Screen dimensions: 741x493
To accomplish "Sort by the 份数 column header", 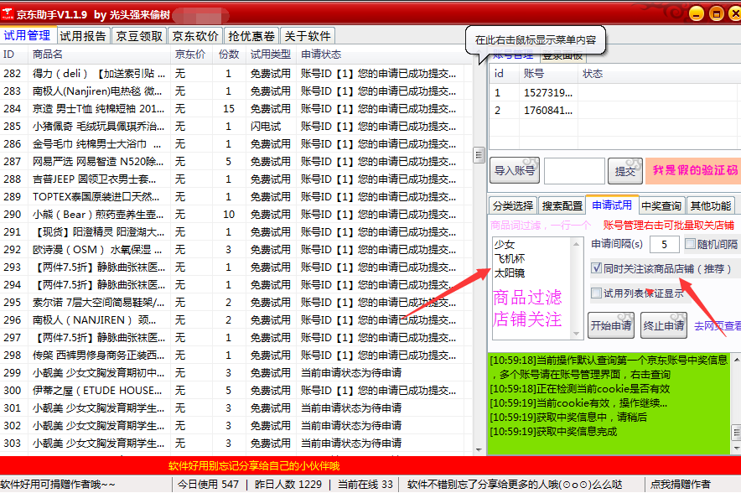I will click(x=229, y=54).
